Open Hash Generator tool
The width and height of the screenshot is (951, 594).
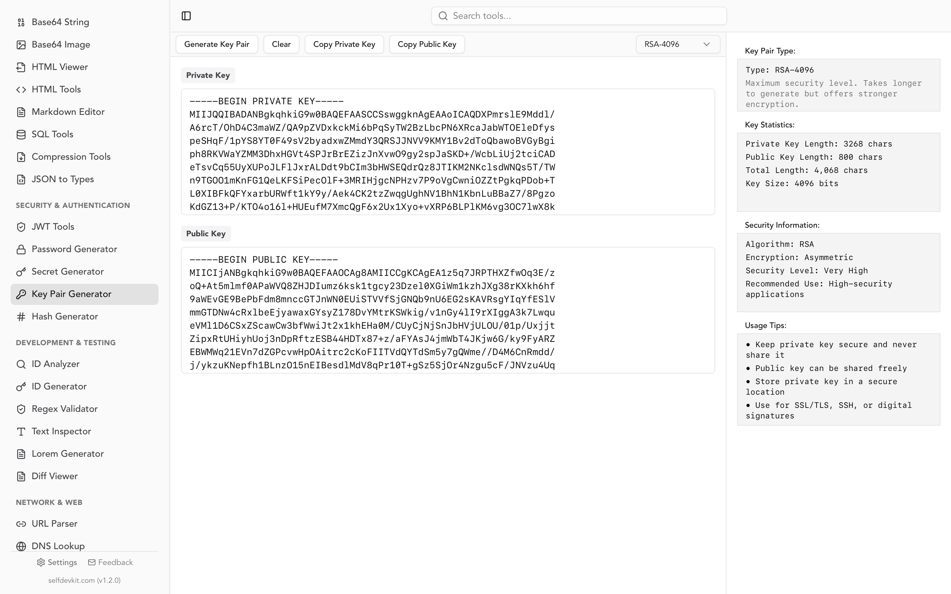[85, 316]
